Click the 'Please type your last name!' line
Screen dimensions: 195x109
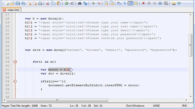(x=91, y=26)
